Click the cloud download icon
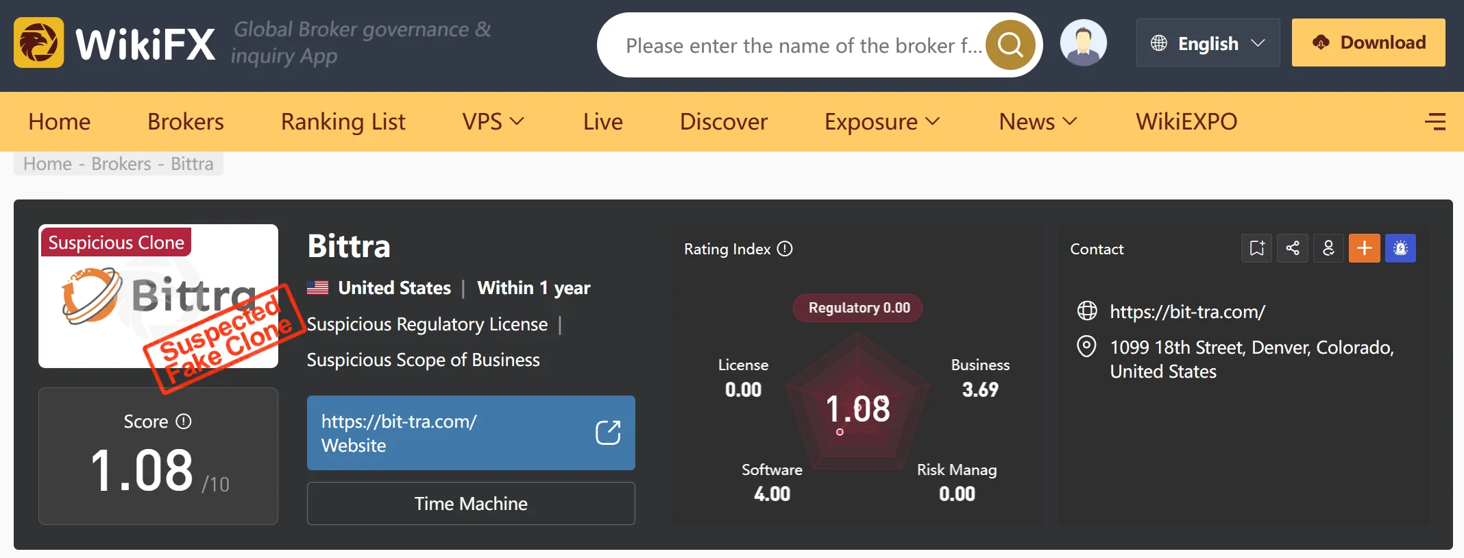 tap(1321, 43)
